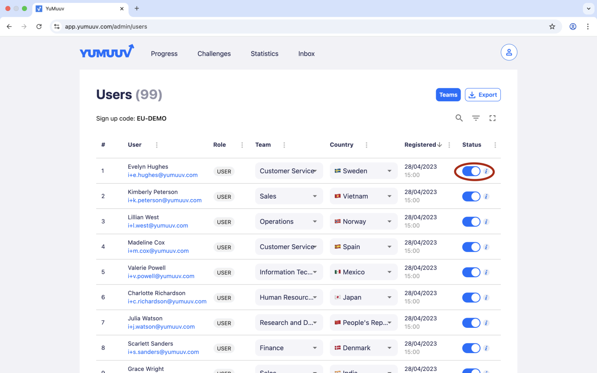597x373 pixels.
Task: Click the Teams button
Action: pyautogui.click(x=448, y=95)
